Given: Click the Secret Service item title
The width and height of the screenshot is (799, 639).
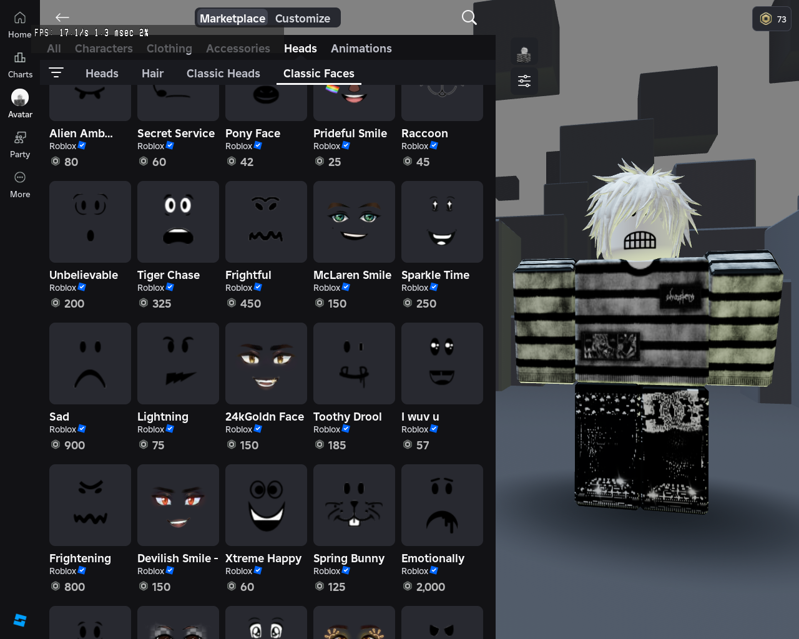Looking at the screenshot, I should (176, 133).
